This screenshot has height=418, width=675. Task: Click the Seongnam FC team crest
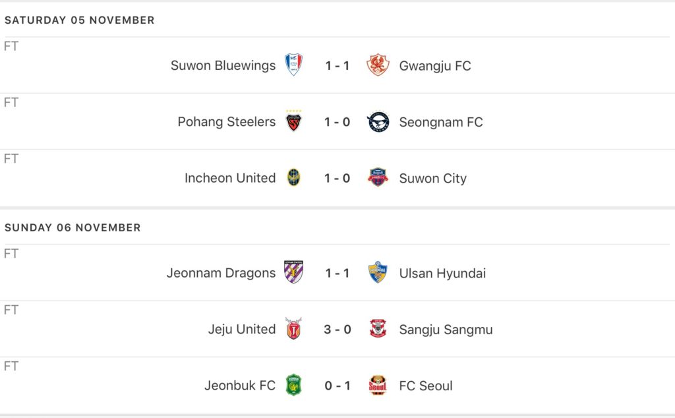[x=378, y=122]
